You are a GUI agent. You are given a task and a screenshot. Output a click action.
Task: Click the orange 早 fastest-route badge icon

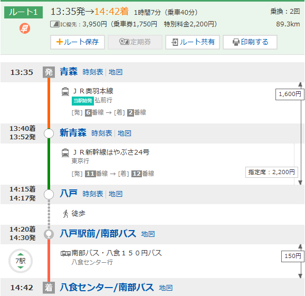(25, 28)
